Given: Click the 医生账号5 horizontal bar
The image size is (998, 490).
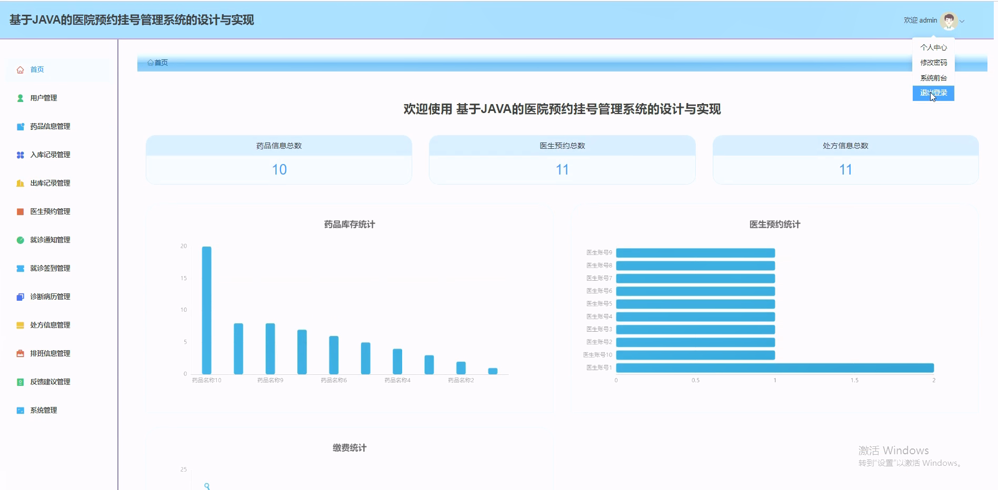Looking at the screenshot, I should [x=695, y=304].
